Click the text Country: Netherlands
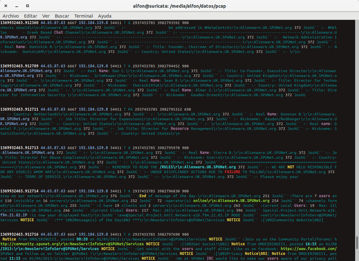Viewport: 359px width, 261px height. click(36, 114)
